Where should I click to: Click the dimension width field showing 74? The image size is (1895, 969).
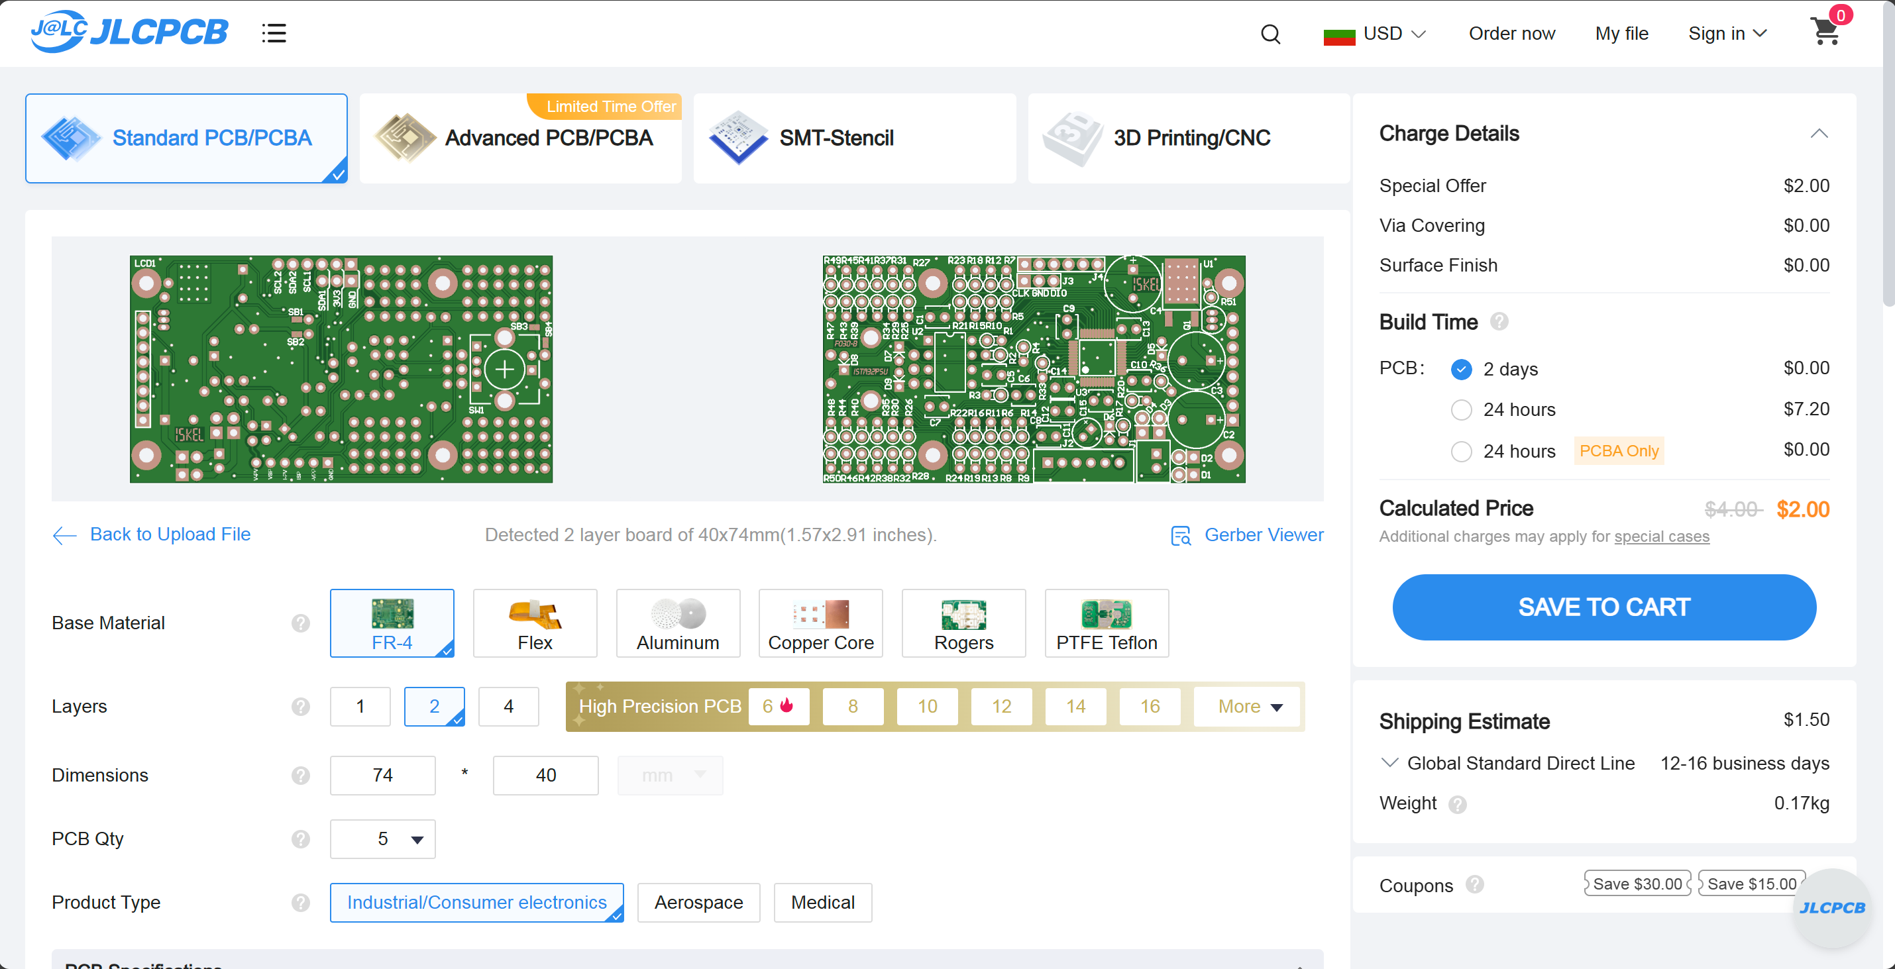[382, 776]
